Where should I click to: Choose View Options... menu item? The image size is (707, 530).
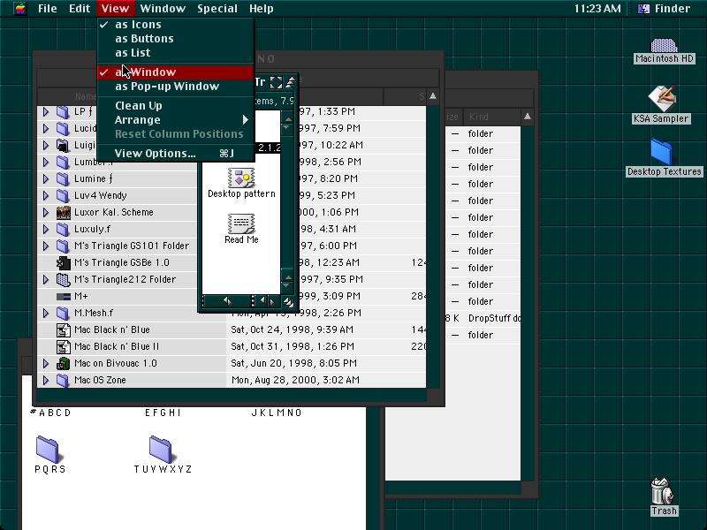point(176,153)
